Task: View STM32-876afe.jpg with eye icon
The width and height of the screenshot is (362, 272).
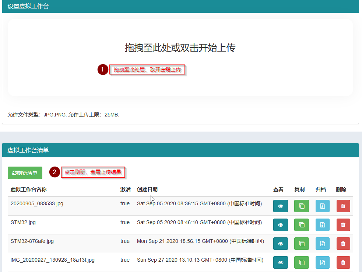Action: coord(280,244)
